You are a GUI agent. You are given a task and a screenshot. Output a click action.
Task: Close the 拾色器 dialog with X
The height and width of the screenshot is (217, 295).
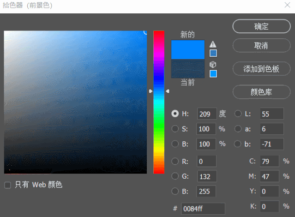(287, 5)
